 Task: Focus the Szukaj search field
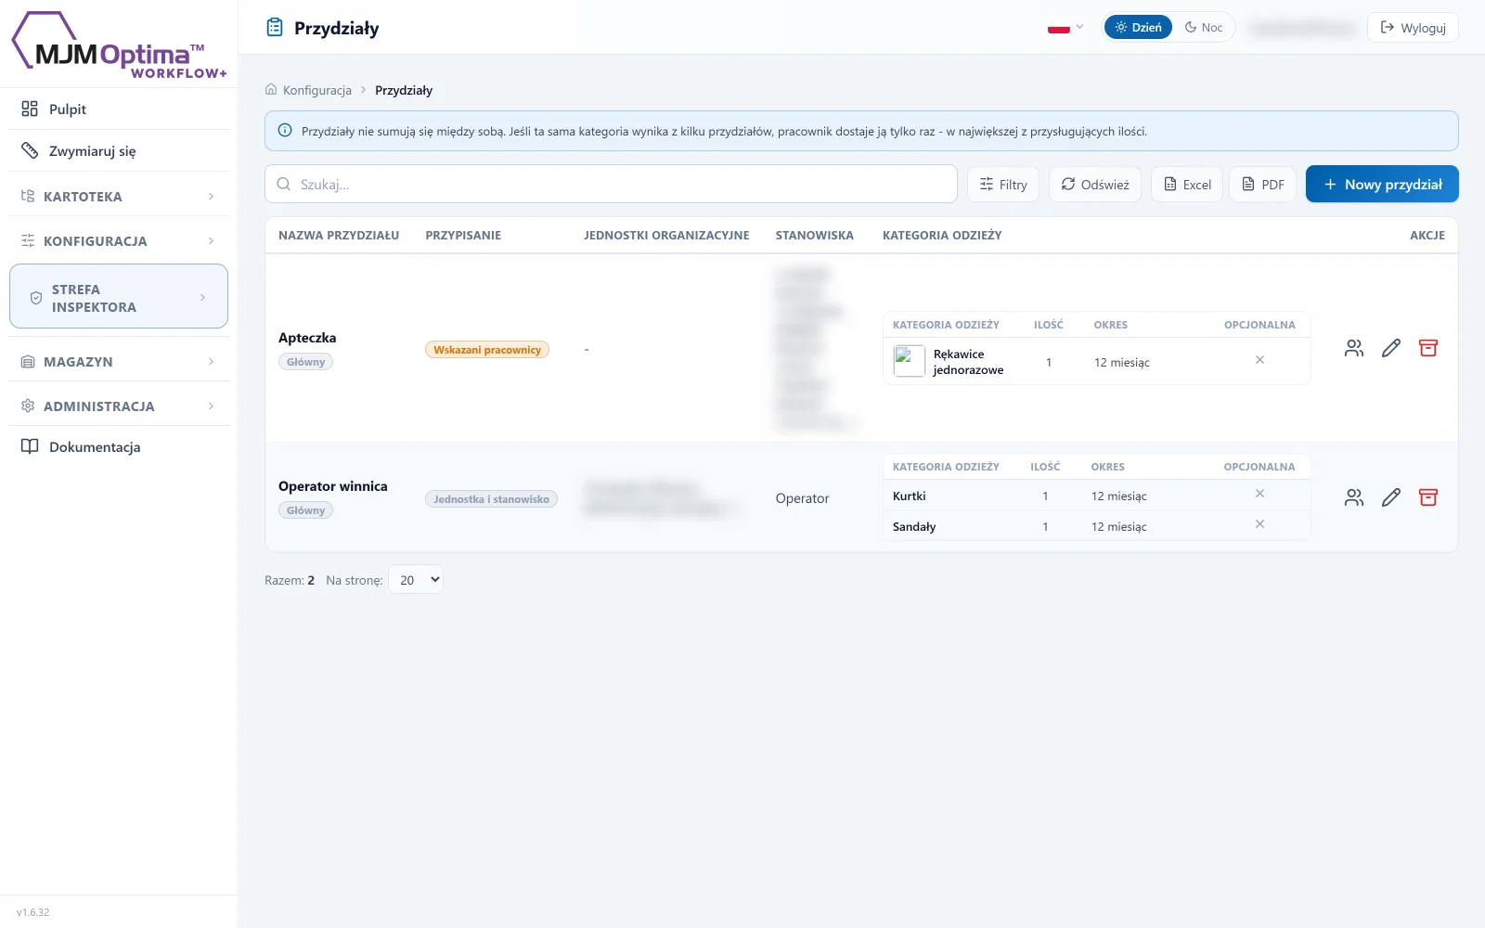[611, 184]
